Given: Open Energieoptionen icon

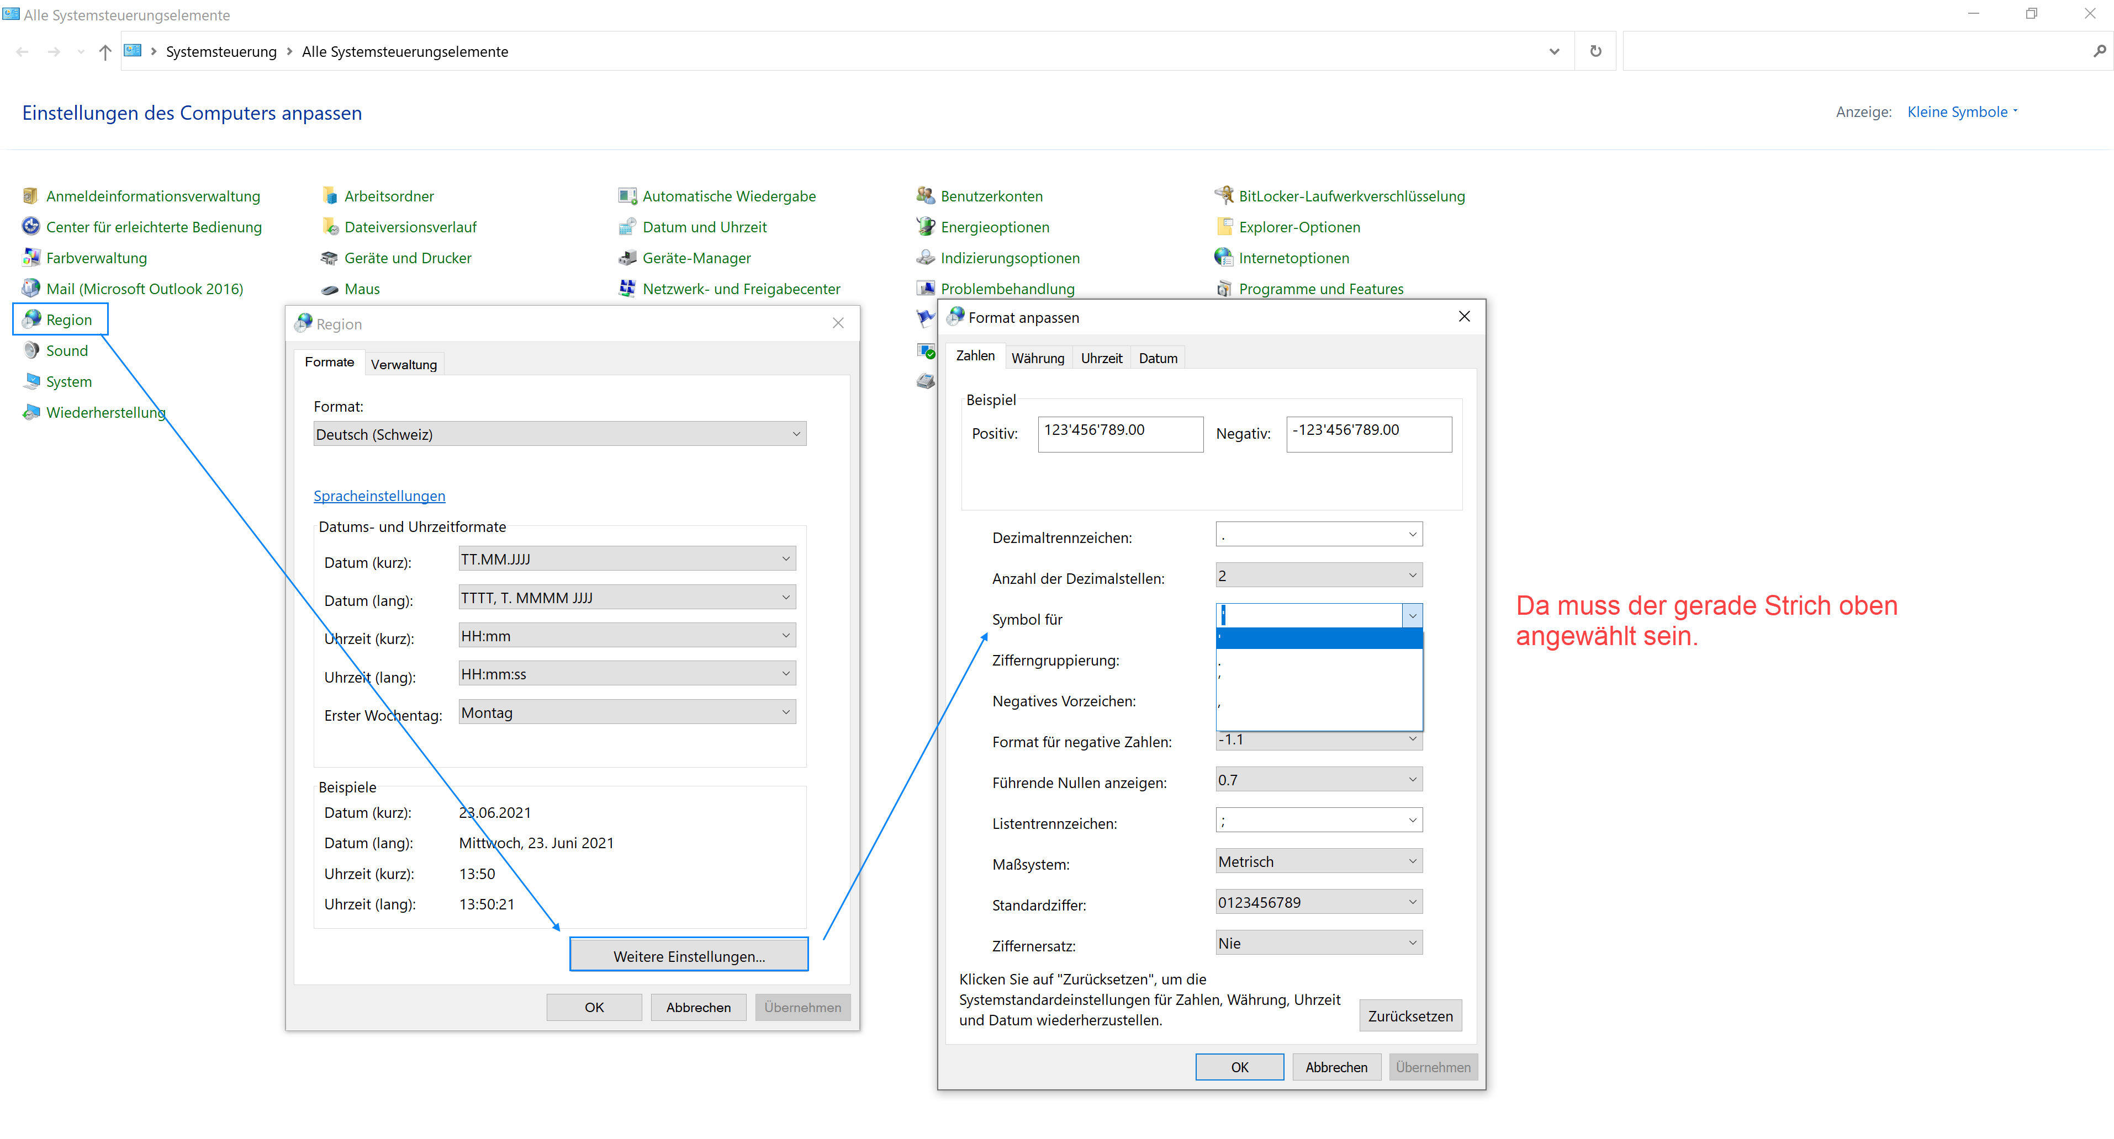Looking at the screenshot, I should click(926, 227).
